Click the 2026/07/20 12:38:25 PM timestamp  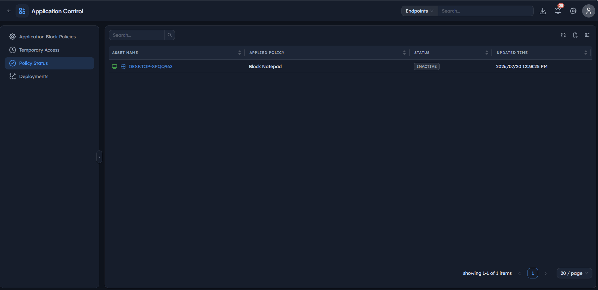click(522, 66)
